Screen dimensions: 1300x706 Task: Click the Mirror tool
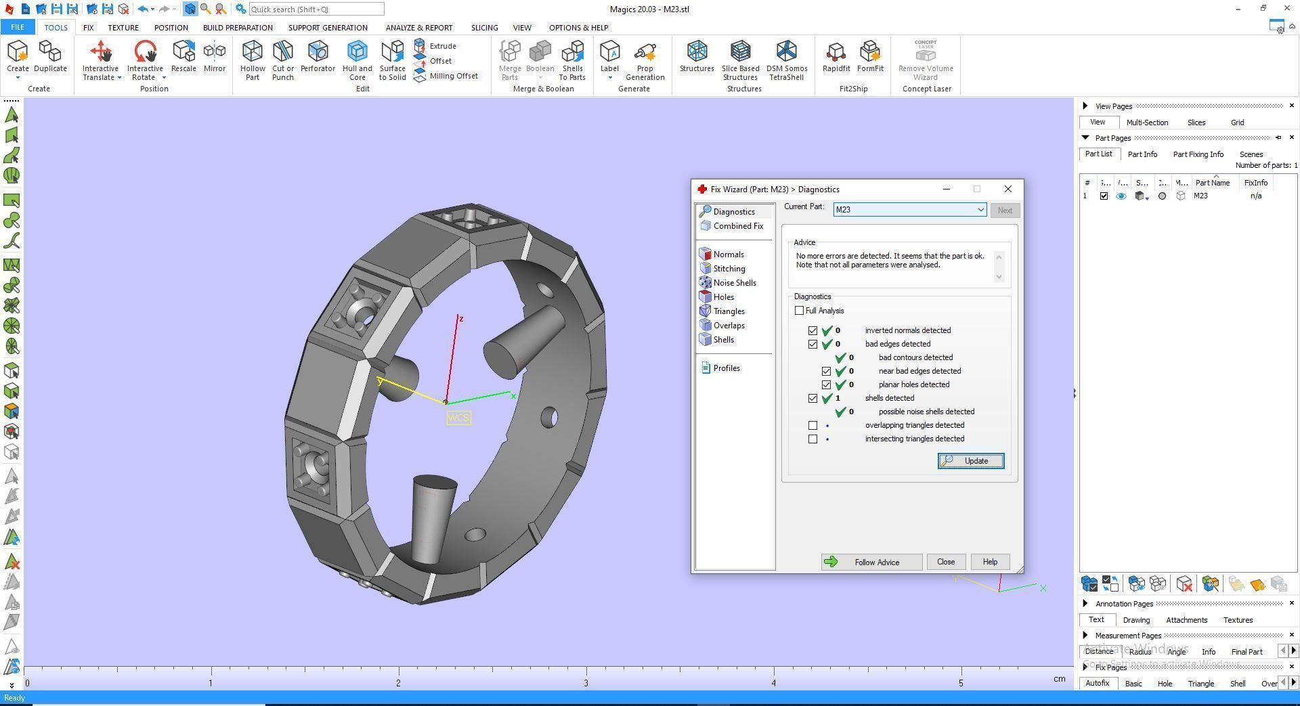[215, 56]
